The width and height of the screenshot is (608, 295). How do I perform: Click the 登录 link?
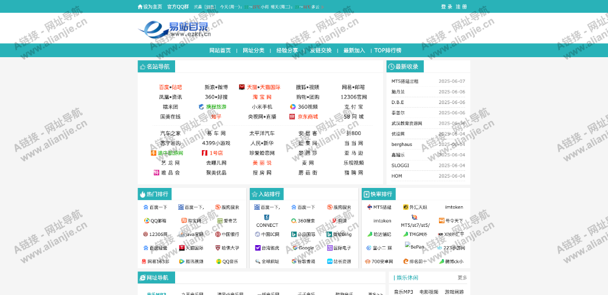(x=447, y=7)
